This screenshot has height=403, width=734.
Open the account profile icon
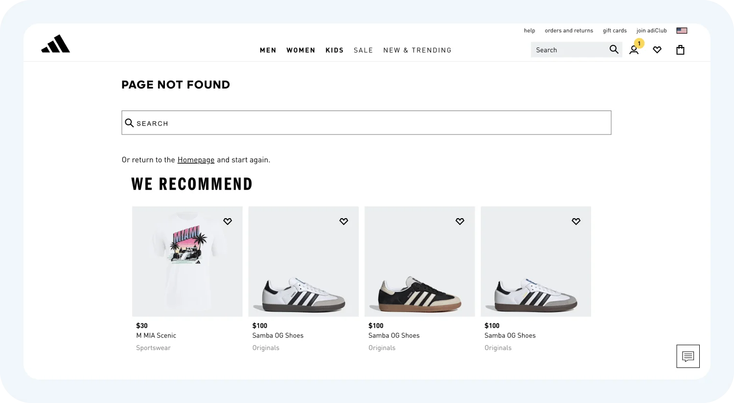[634, 50]
